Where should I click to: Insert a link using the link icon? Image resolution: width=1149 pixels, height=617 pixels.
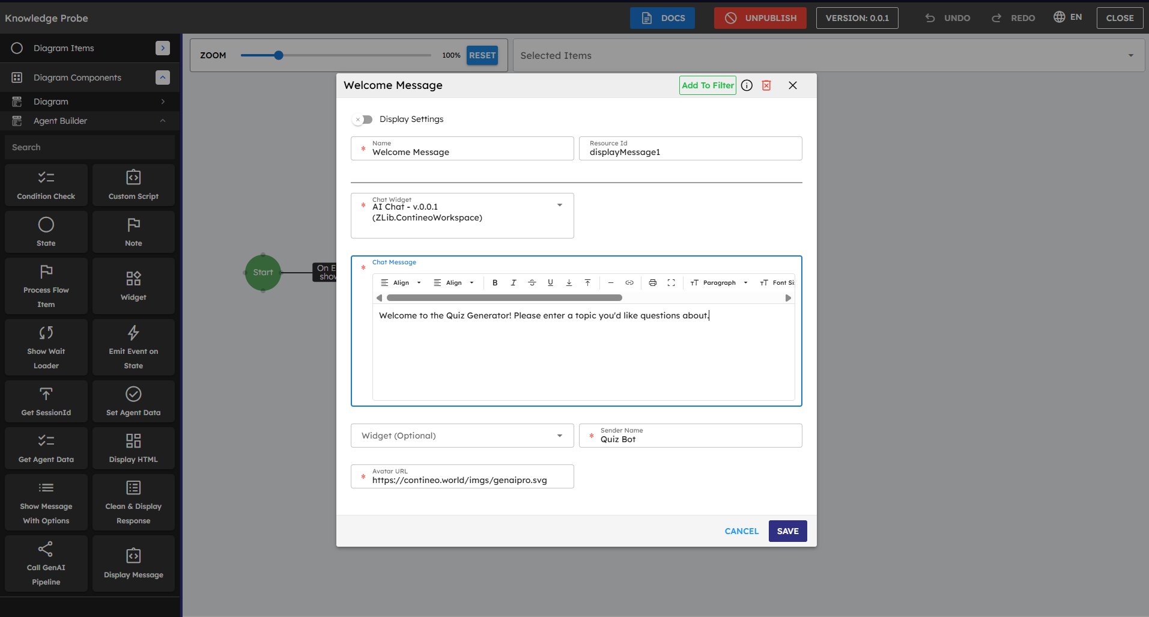pos(629,282)
